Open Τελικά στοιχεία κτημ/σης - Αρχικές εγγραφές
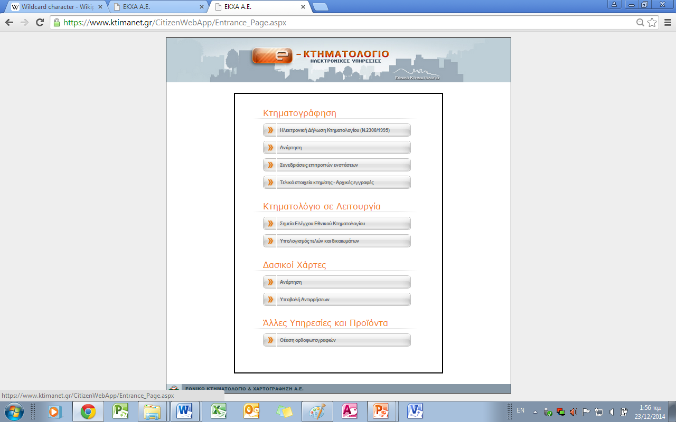The image size is (676, 422). (x=336, y=182)
